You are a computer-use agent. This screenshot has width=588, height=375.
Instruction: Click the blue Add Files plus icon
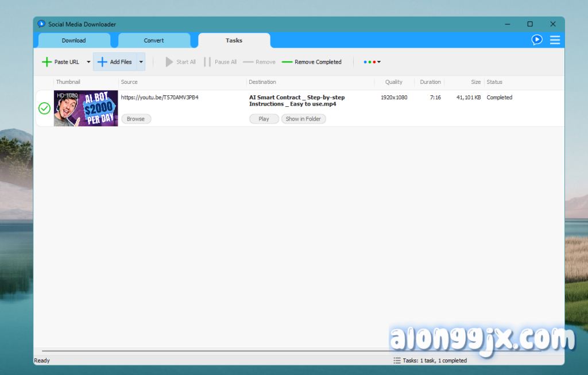(x=102, y=62)
